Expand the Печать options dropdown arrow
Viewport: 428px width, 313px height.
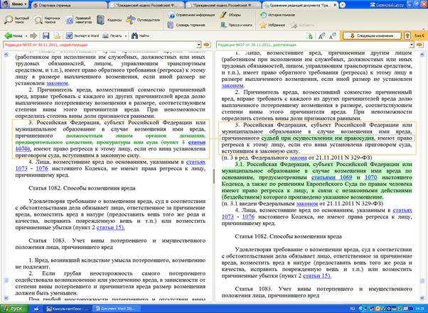126,36
